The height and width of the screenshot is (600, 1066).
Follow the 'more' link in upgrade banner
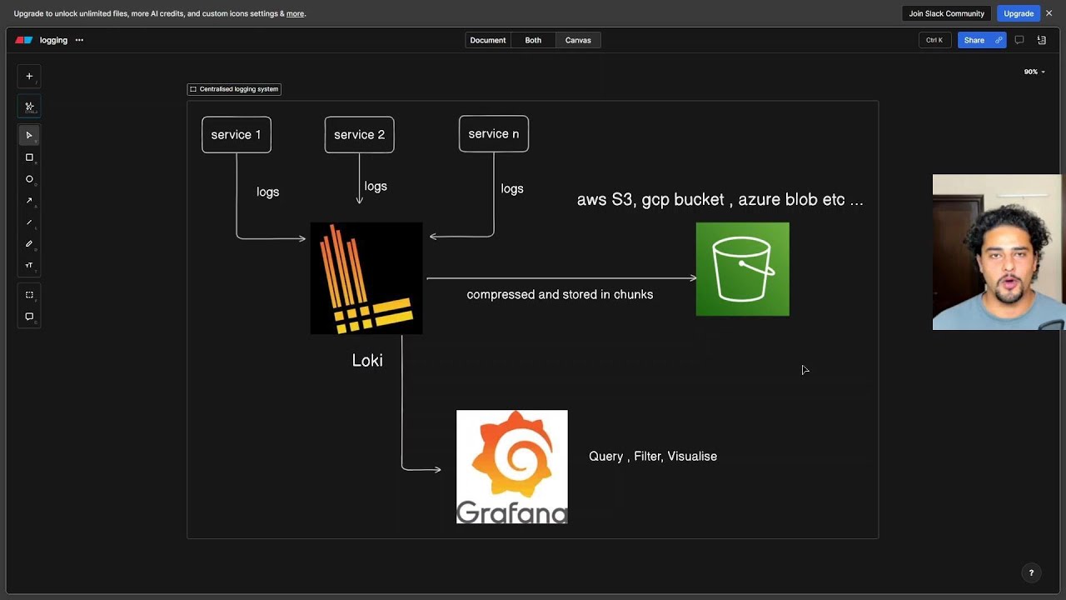[296, 13]
